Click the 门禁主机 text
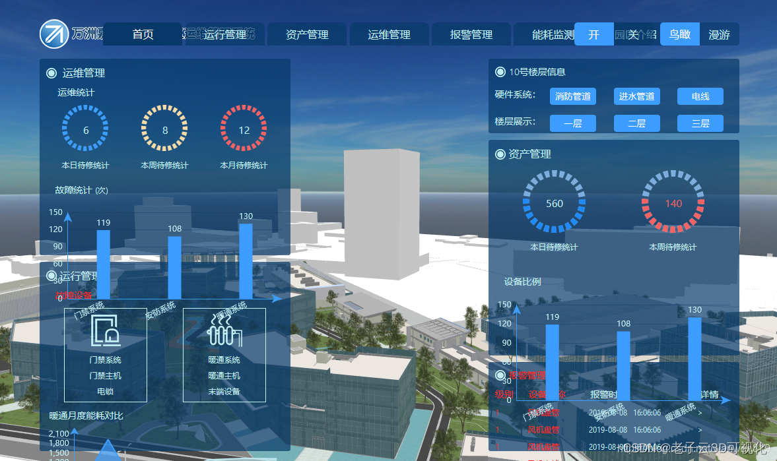Image resolution: width=777 pixels, height=461 pixels. pyautogui.click(x=106, y=376)
